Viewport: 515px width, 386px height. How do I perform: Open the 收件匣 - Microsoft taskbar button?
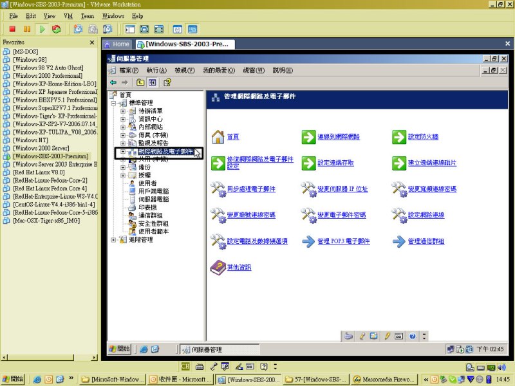[180, 380]
